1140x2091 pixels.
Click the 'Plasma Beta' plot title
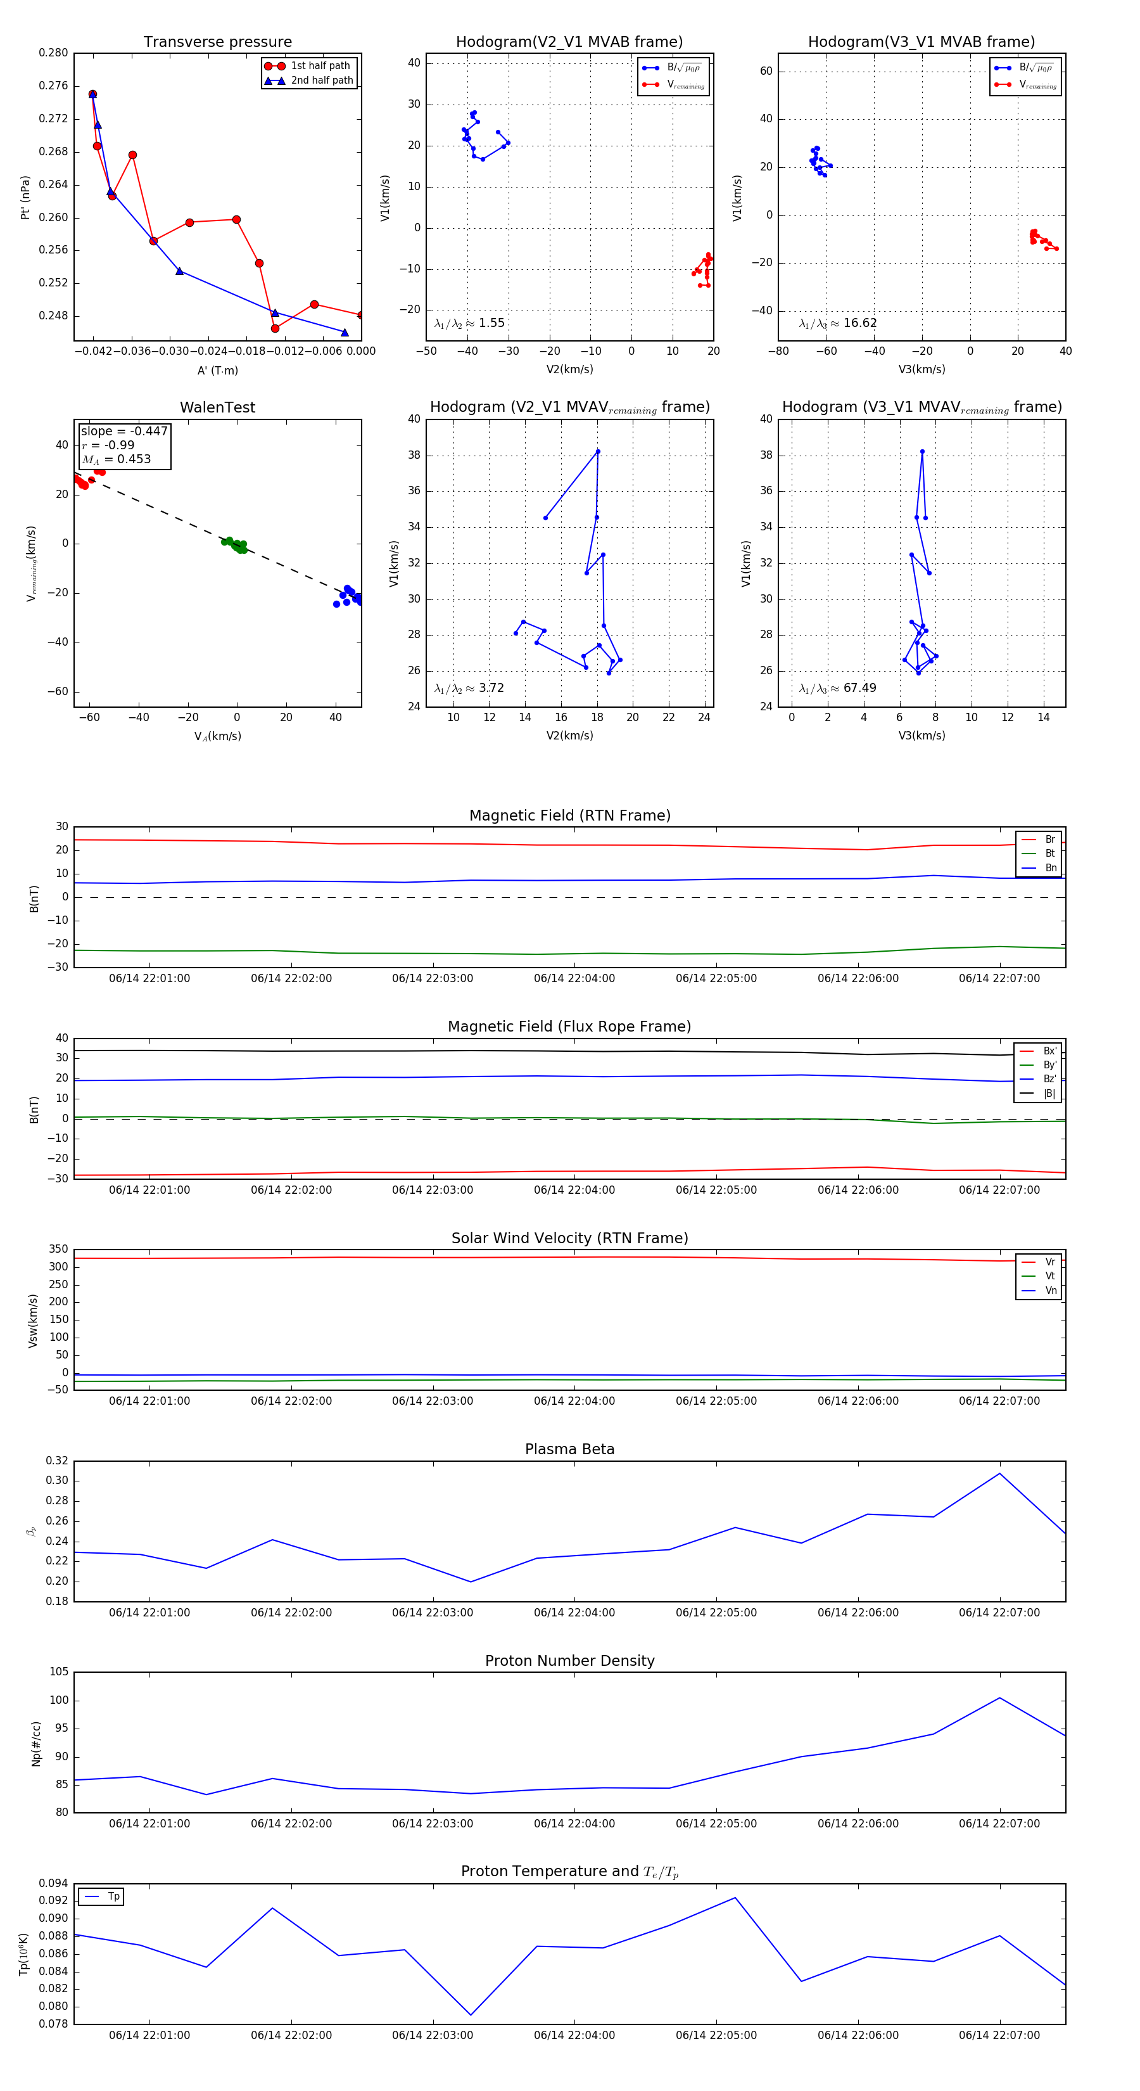[x=569, y=1449]
